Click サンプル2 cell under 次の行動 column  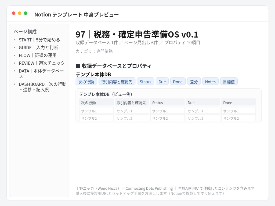click(96, 118)
